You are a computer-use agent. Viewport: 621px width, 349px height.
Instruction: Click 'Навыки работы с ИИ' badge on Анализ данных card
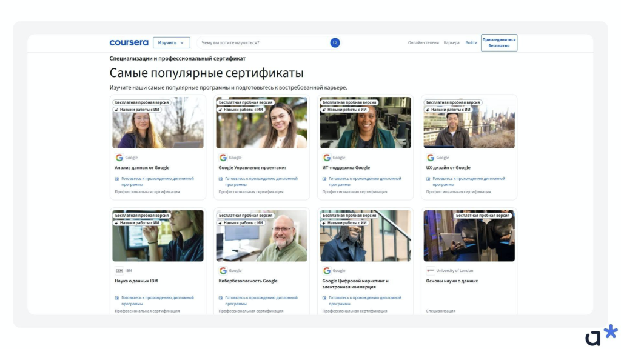pyautogui.click(x=137, y=110)
